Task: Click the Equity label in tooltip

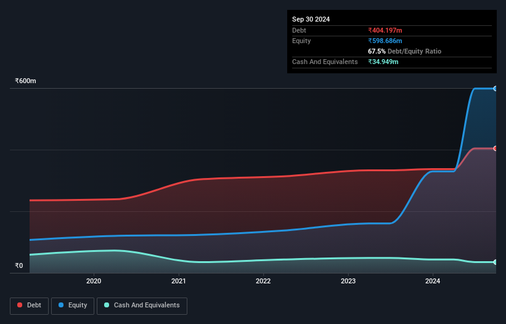Action: point(301,41)
